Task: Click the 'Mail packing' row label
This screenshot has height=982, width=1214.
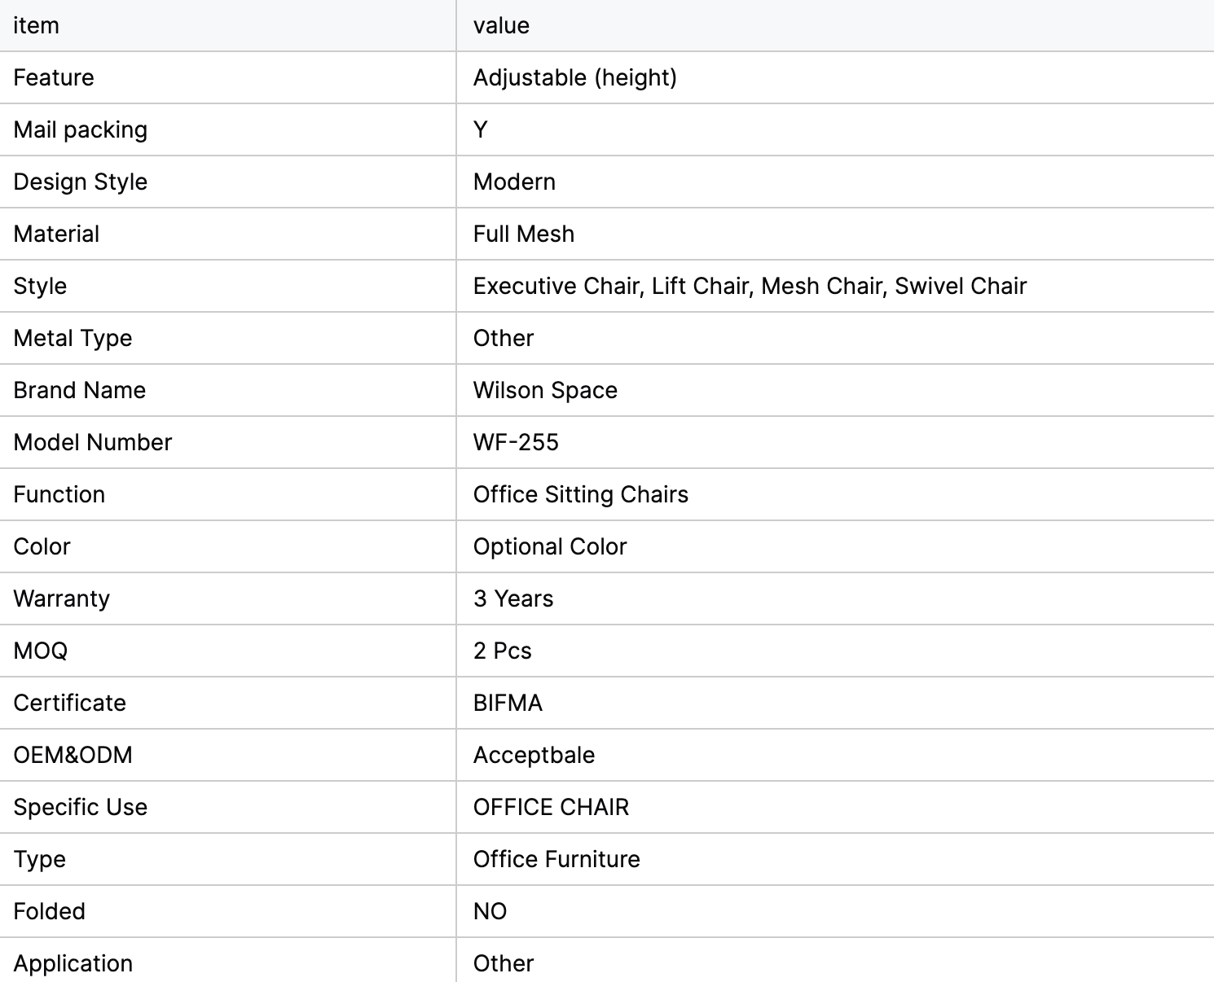Action: pos(81,129)
